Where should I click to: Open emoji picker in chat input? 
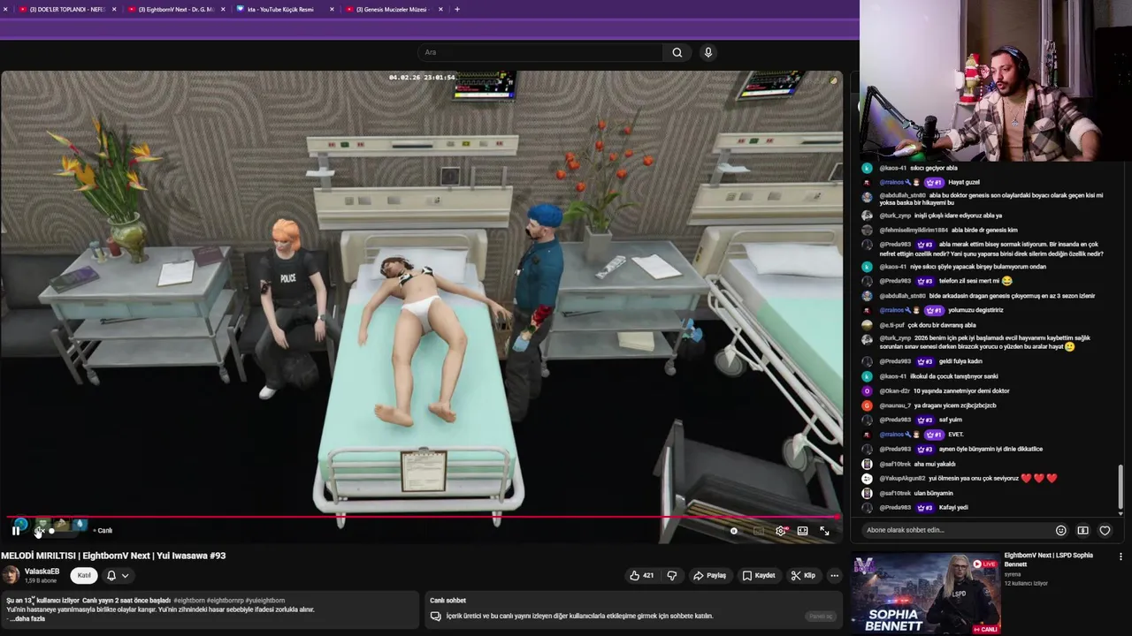pyautogui.click(x=1061, y=530)
